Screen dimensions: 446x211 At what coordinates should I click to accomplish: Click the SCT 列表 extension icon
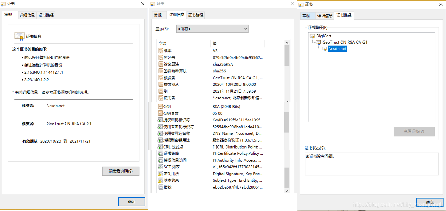(x=160, y=167)
